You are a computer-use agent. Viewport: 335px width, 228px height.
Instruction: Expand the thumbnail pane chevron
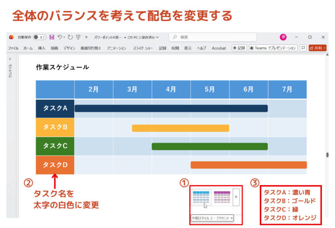click(10, 59)
